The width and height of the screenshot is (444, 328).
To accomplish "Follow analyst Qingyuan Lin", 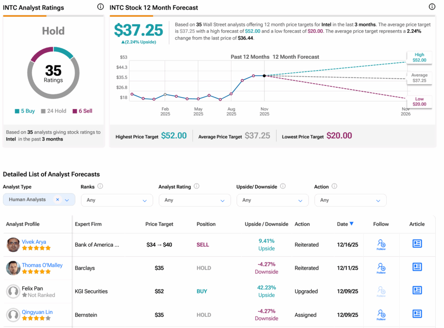I will pyautogui.click(x=381, y=315).
